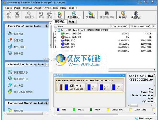Click the 重复 (Redo) arrow icon
158x120 pixels.
(50, 14)
